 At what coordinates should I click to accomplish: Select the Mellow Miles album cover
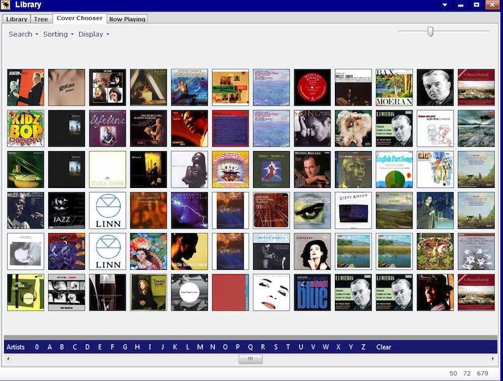(x=271, y=251)
